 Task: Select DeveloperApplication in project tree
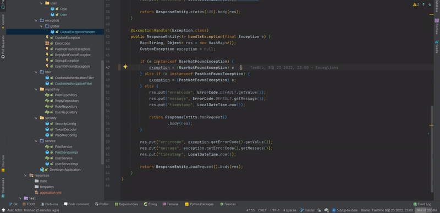point(65,170)
